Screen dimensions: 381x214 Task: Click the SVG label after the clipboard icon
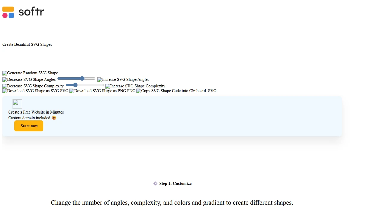click(212, 91)
